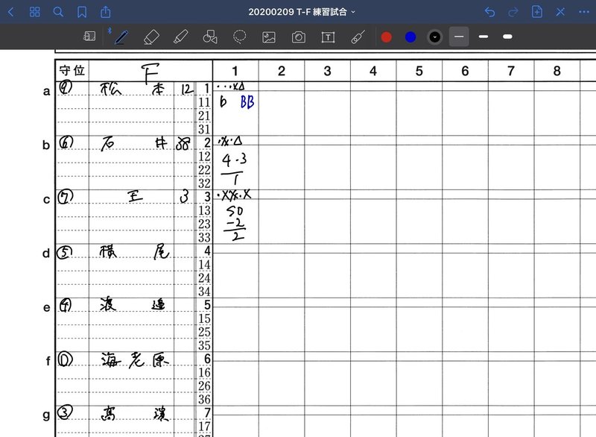Add a new page

(x=536, y=12)
